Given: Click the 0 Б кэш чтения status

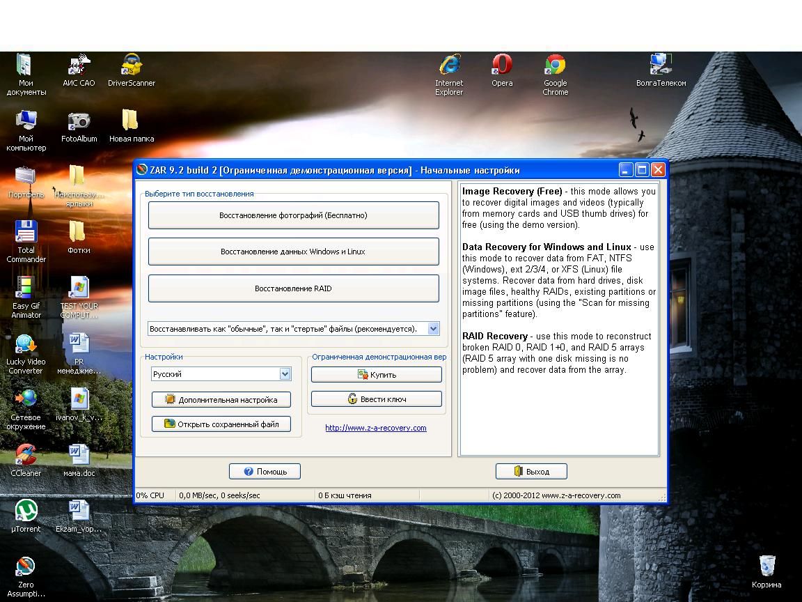Looking at the screenshot, I should coord(345,495).
